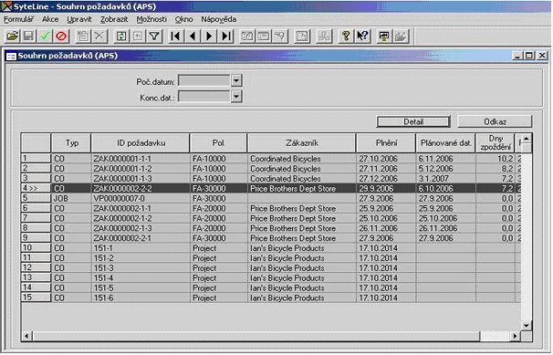The image size is (553, 355).
Task: Go to previous record arrow icon
Action: pyautogui.click(x=193, y=36)
